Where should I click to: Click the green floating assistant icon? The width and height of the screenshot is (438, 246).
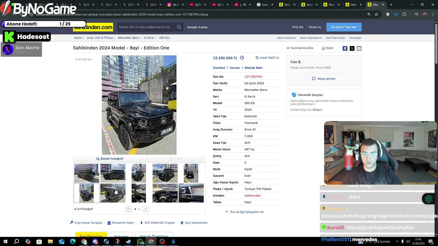(x=428, y=199)
